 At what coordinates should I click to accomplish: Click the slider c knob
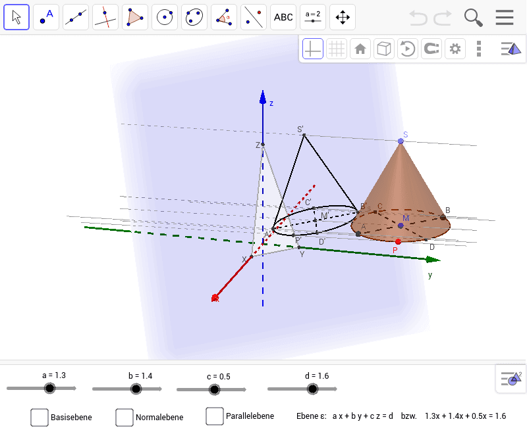click(214, 389)
